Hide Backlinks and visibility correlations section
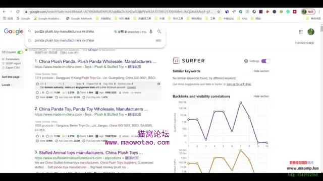Screen dimensions: 323x181 [261, 96]
